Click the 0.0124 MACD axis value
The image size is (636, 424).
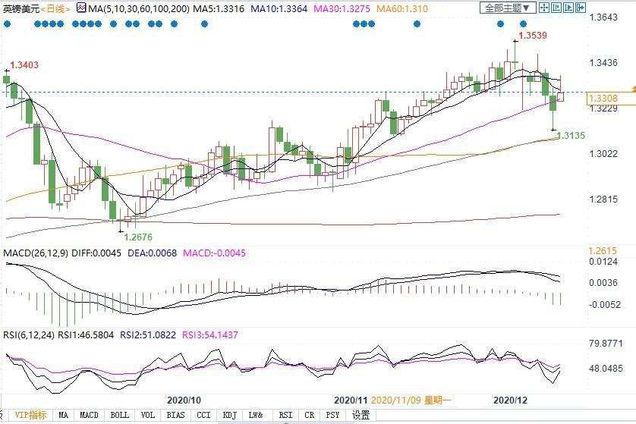pos(603,262)
